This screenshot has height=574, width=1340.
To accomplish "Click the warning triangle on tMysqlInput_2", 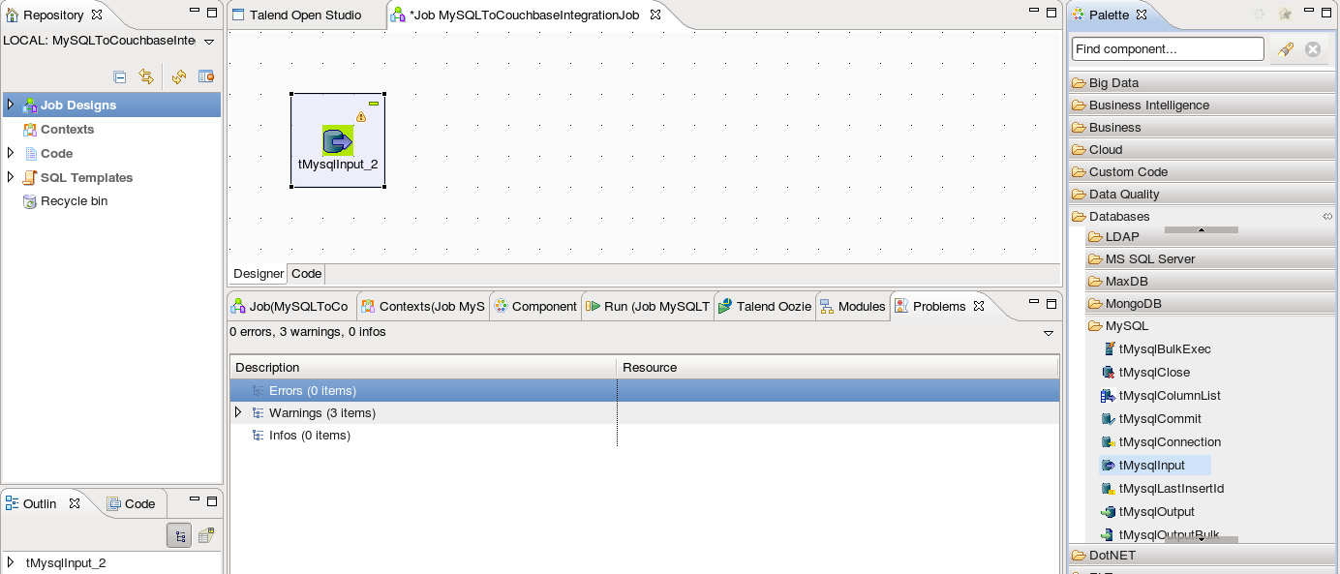I will tap(361, 116).
